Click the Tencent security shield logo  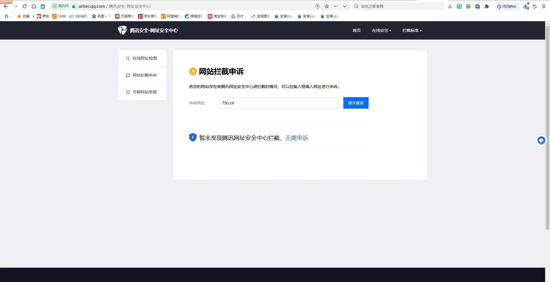click(122, 30)
